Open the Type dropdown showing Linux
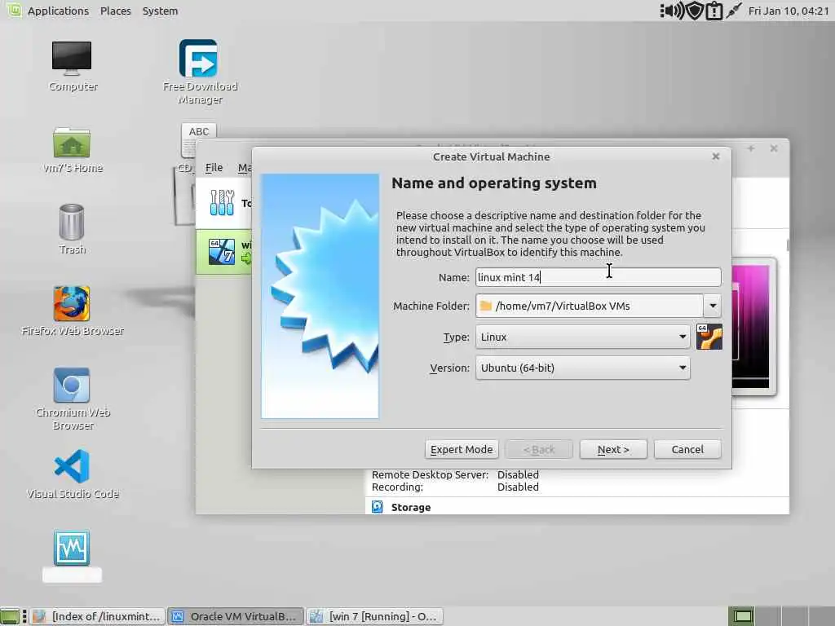The image size is (835, 626). pos(582,337)
